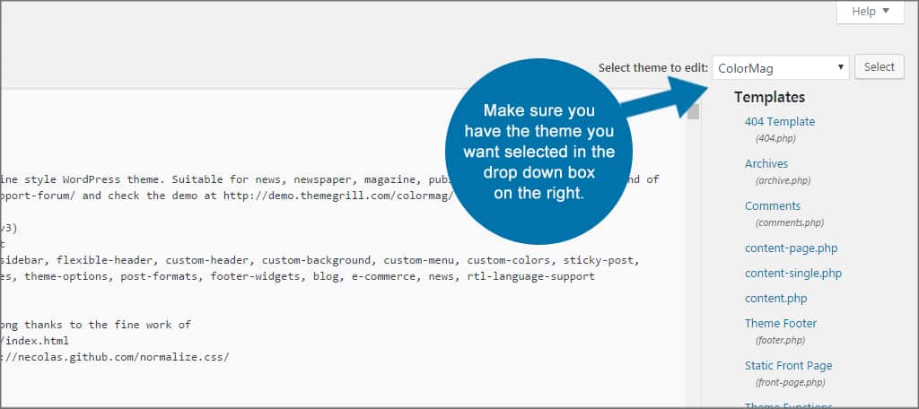
Task: Open the 404 Template file
Action: click(779, 121)
